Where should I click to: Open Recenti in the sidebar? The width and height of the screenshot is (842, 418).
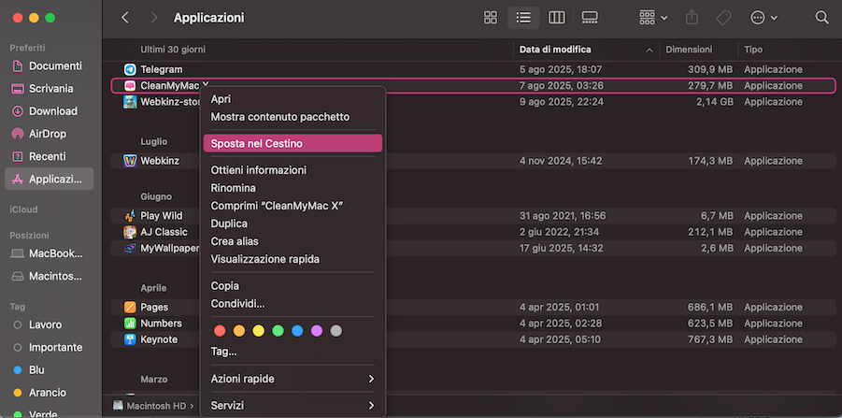tap(50, 156)
